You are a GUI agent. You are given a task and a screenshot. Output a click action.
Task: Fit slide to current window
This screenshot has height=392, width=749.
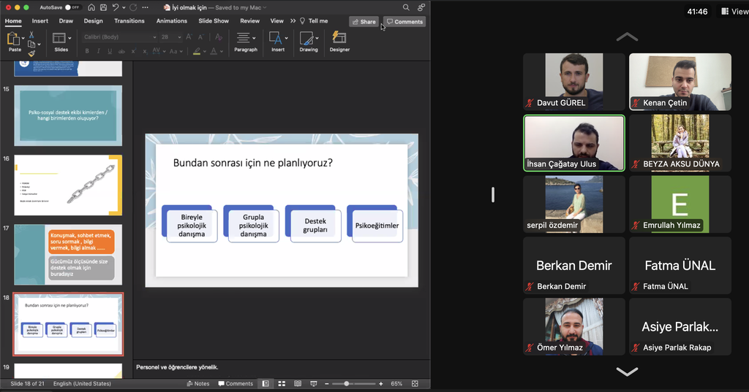[415, 383]
